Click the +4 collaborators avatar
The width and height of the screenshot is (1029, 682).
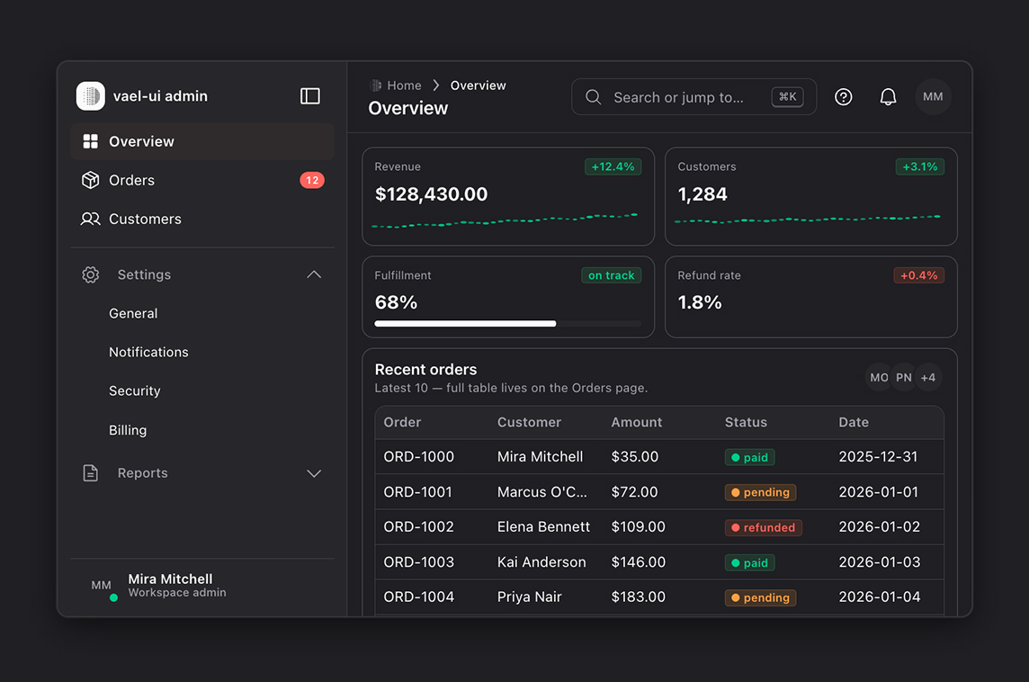coord(928,377)
